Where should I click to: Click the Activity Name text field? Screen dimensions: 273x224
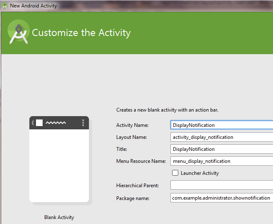coord(221,125)
